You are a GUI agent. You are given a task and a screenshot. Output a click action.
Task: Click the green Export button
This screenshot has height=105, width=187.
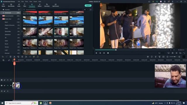(x=88, y=6)
